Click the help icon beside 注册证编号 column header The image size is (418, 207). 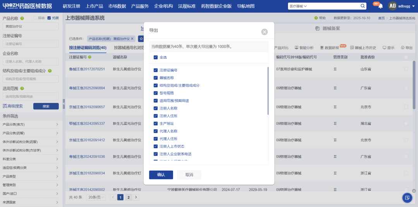[x=90, y=57]
